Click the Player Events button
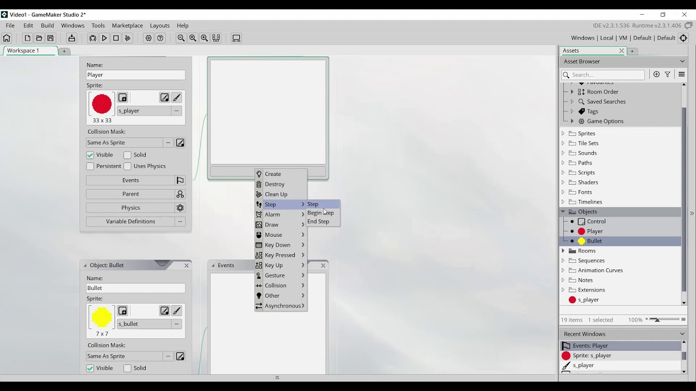Screen dimensions: 696x391 click(x=135, y=180)
